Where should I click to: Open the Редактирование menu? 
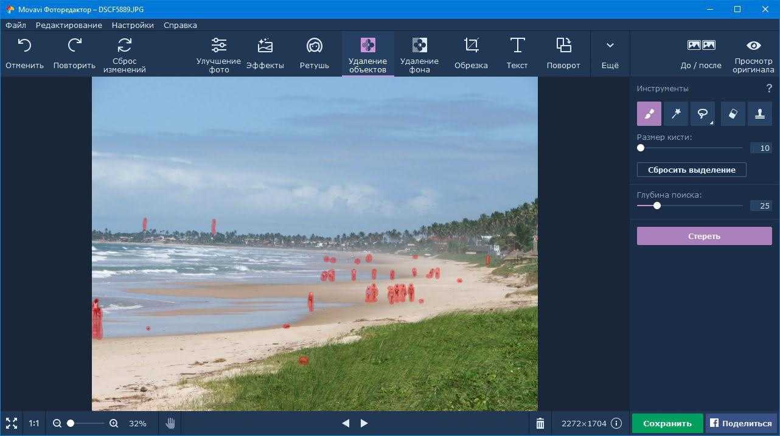tap(69, 26)
